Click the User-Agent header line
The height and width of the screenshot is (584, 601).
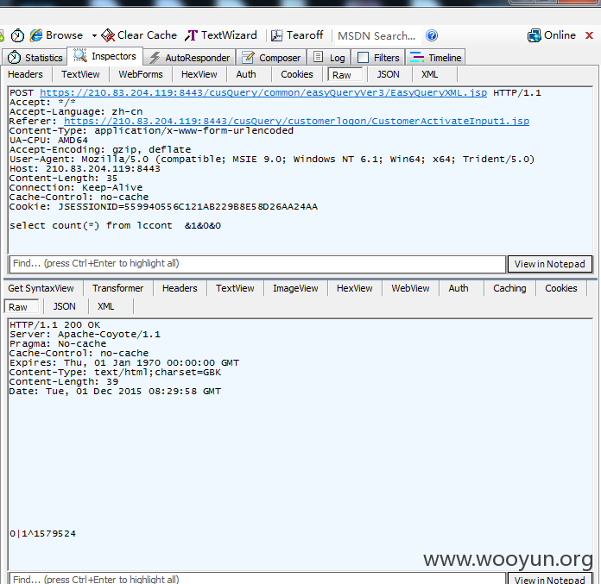(272, 159)
